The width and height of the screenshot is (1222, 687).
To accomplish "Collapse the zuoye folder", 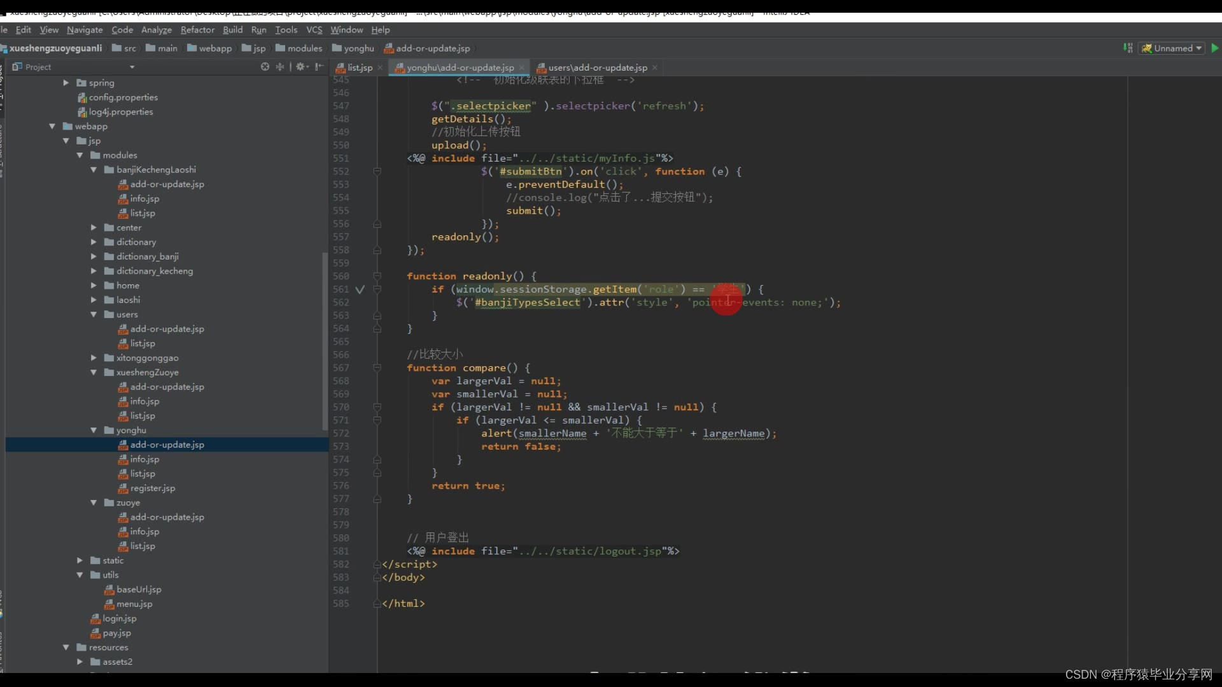I will (x=94, y=503).
